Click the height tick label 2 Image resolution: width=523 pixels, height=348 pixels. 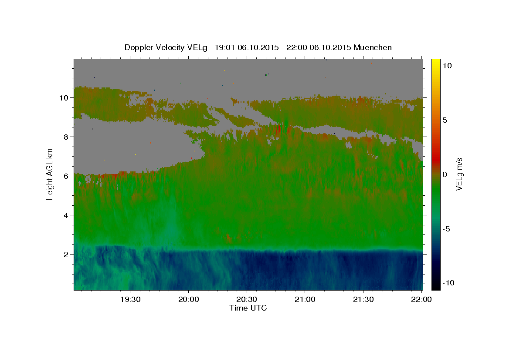67,254
